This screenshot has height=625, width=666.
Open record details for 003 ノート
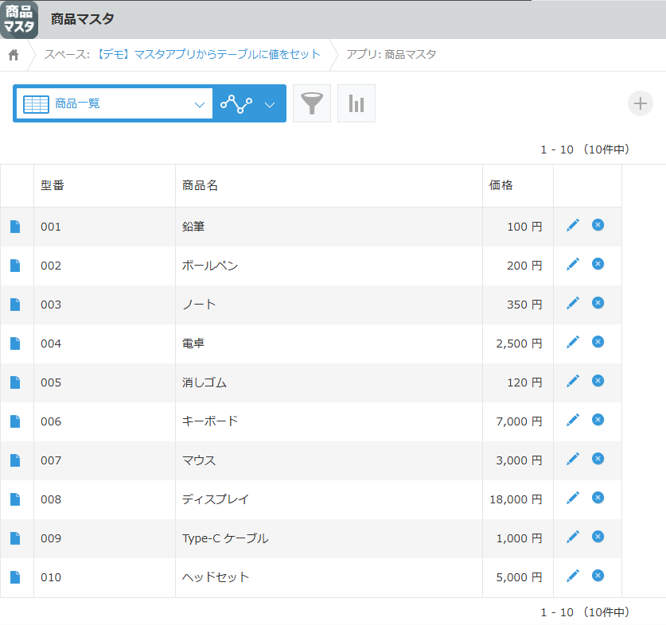(15, 305)
